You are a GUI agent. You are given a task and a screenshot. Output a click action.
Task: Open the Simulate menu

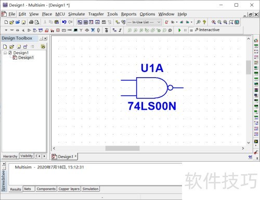tap(76, 14)
